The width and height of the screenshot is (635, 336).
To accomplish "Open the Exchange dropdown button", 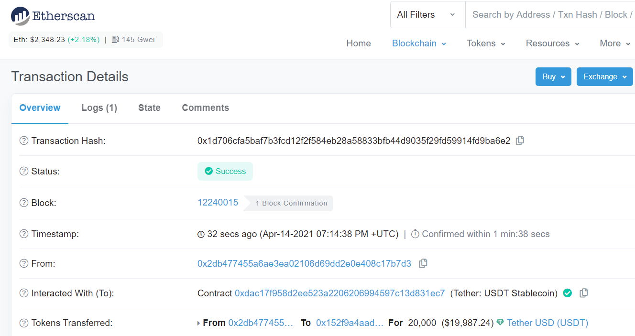I will (605, 76).
